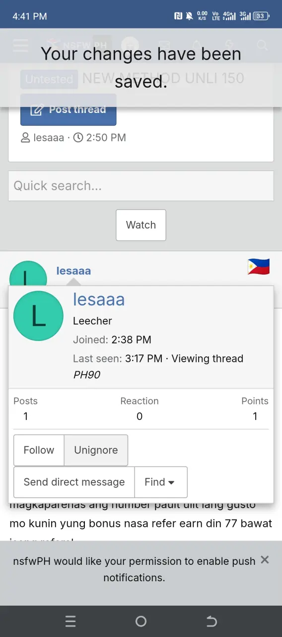The width and height of the screenshot is (282, 637).
Task: Tap the Philippine flag icon
Action: pyautogui.click(x=258, y=267)
